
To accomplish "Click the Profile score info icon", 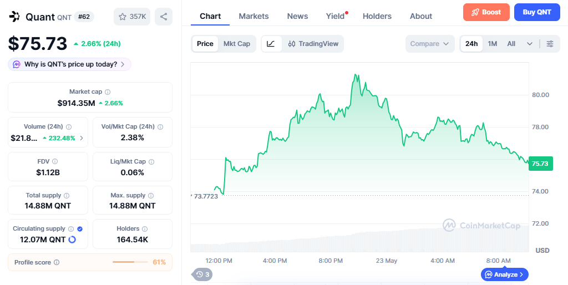I will click(x=57, y=262).
